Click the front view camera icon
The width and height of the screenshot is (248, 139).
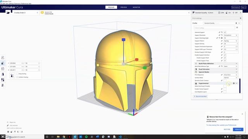click(x=12, y=132)
